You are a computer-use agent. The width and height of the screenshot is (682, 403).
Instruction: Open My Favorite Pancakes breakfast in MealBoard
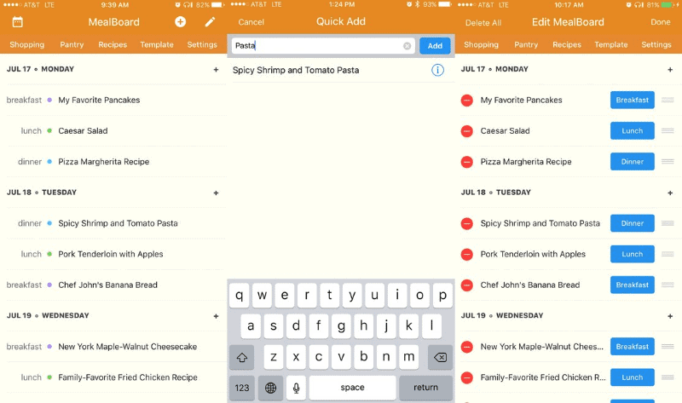[113, 100]
